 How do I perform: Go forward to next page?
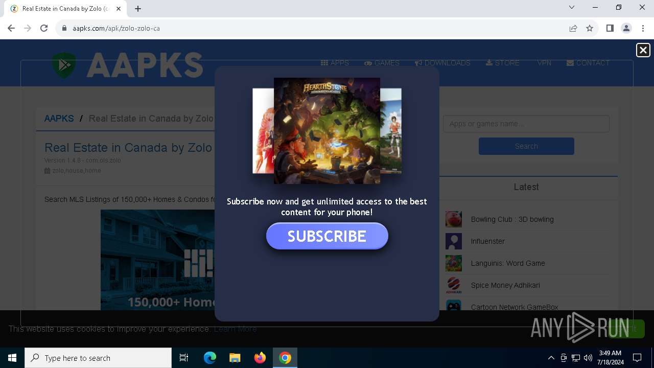[x=28, y=28]
